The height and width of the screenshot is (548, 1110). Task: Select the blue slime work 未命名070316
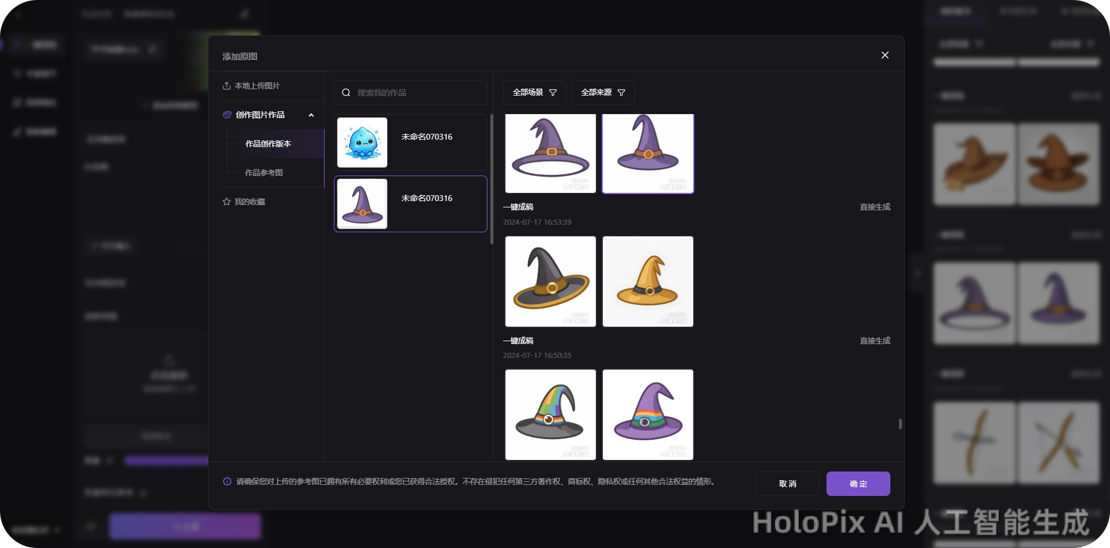(x=410, y=143)
